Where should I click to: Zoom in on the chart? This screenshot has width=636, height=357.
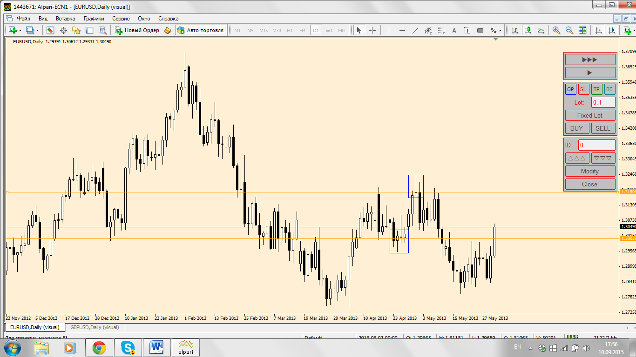[x=556, y=30]
